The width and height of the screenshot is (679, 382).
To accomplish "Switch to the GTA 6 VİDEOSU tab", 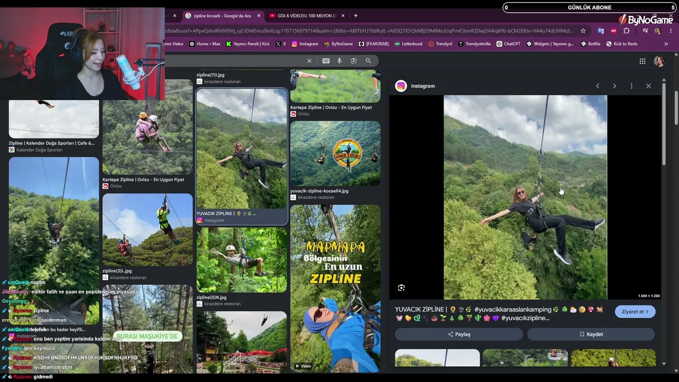I will point(307,16).
